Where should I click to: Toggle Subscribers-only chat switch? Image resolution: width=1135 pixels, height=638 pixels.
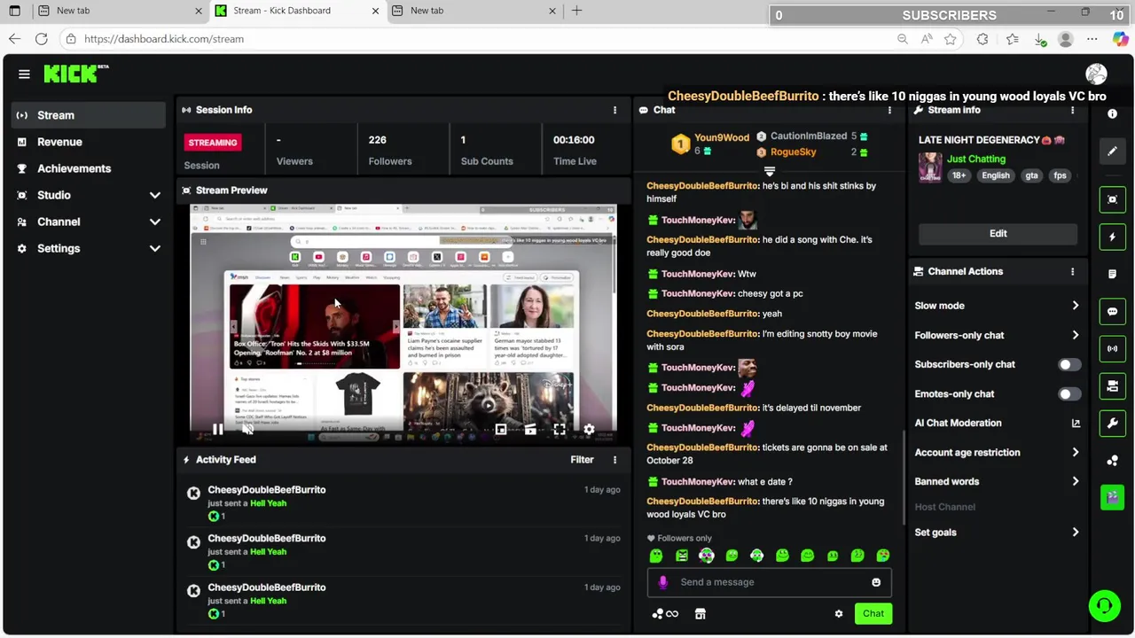(x=1068, y=364)
